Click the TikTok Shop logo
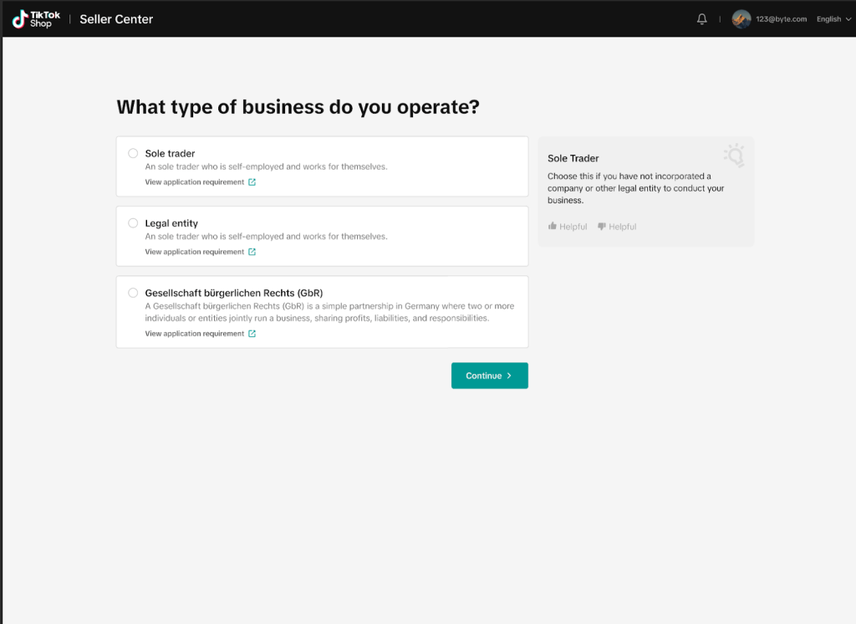Screen dimensions: 856x624 pos(36,18)
